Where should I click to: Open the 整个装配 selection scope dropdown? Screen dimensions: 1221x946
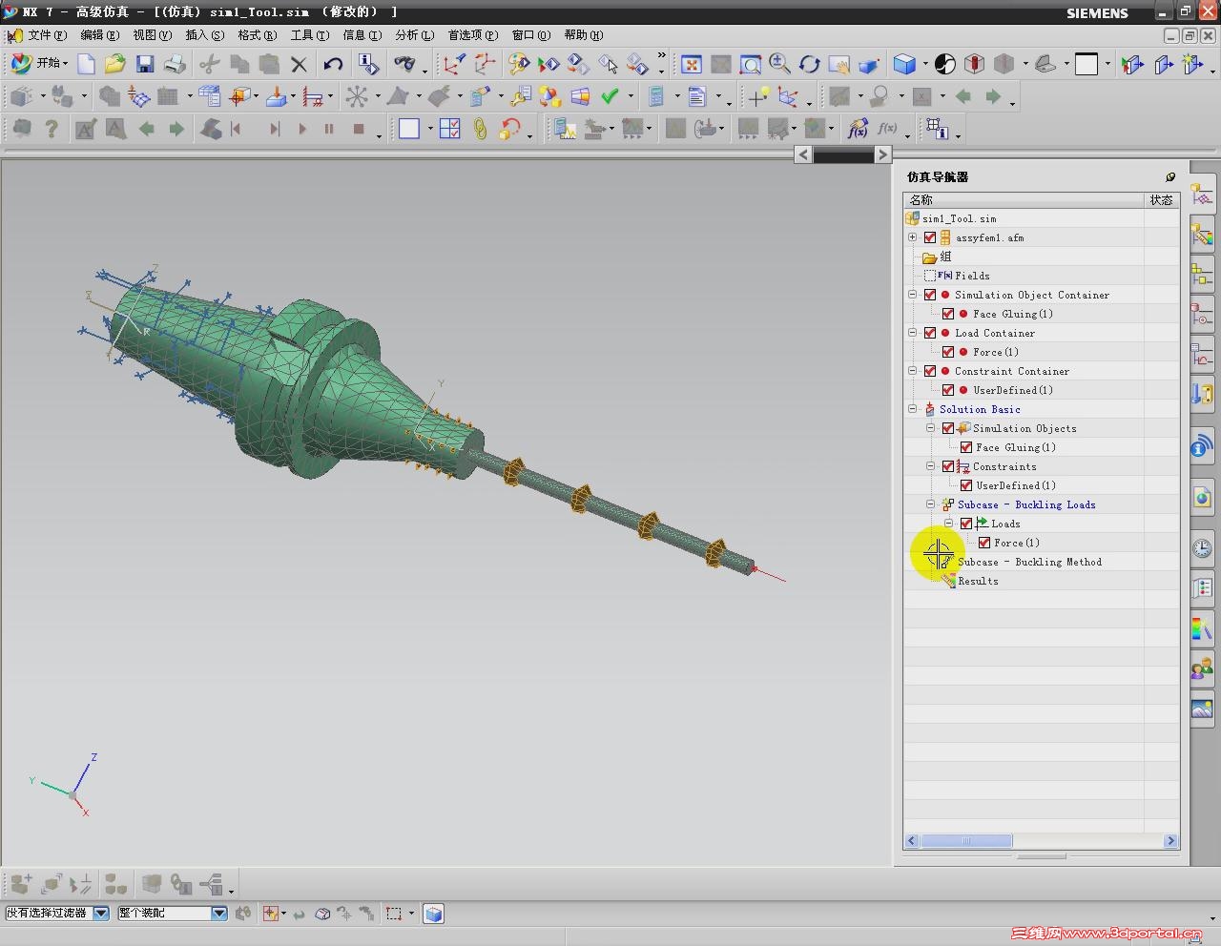point(218,914)
